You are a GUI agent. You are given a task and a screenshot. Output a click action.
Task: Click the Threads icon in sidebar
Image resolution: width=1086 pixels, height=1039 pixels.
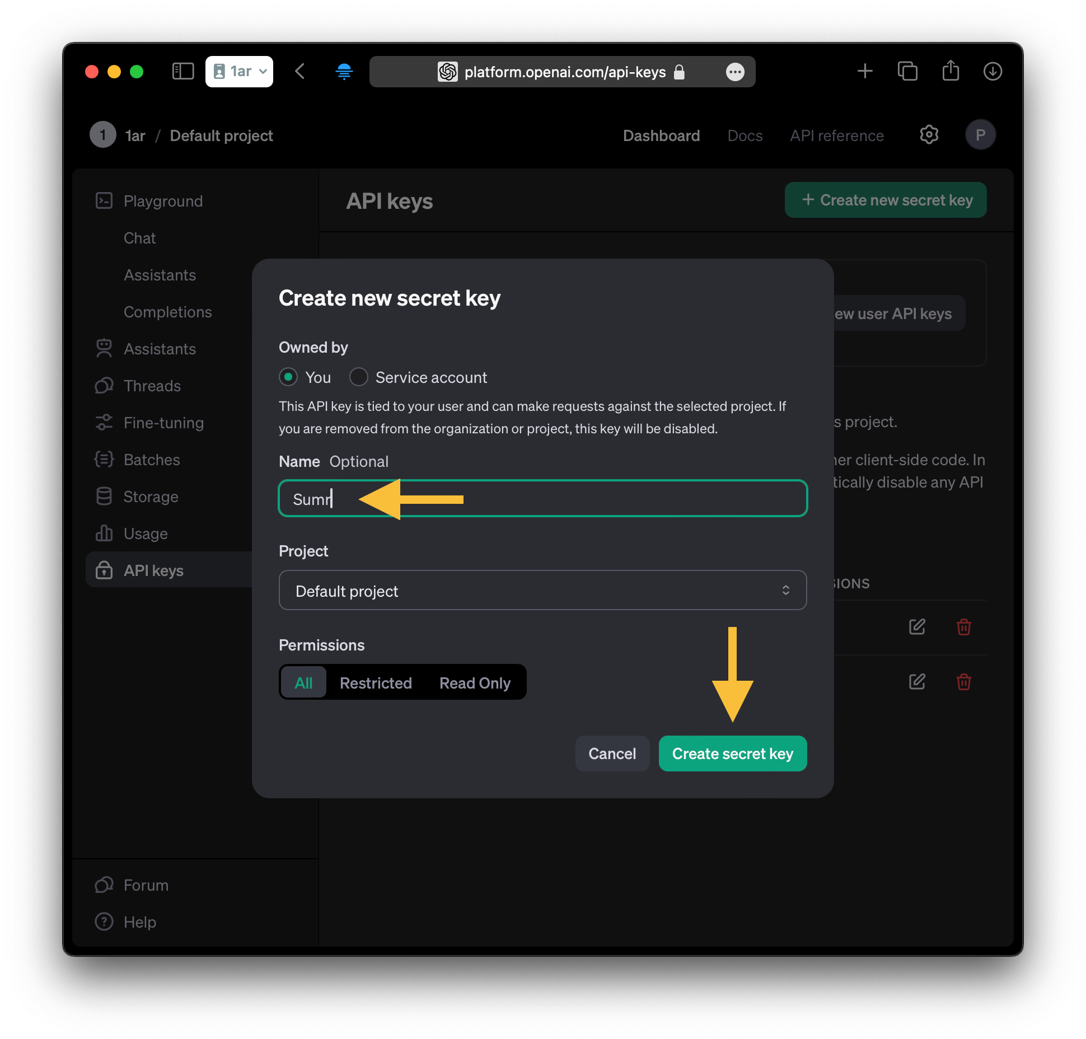click(105, 385)
